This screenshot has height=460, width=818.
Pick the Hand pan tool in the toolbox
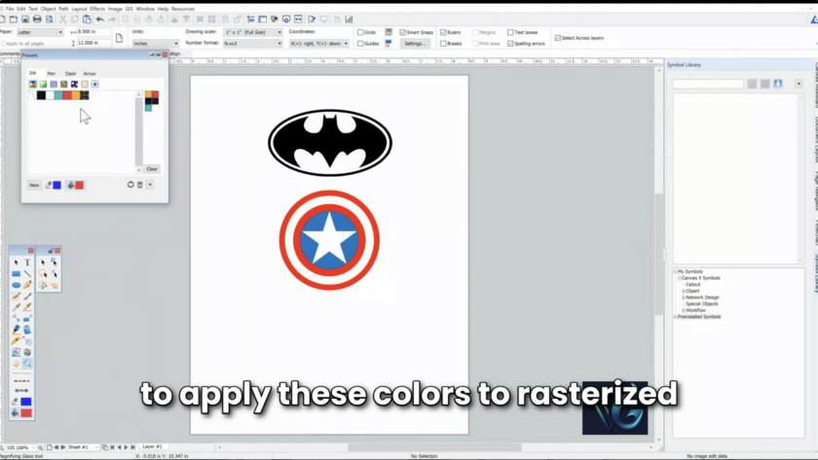point(17,363)
